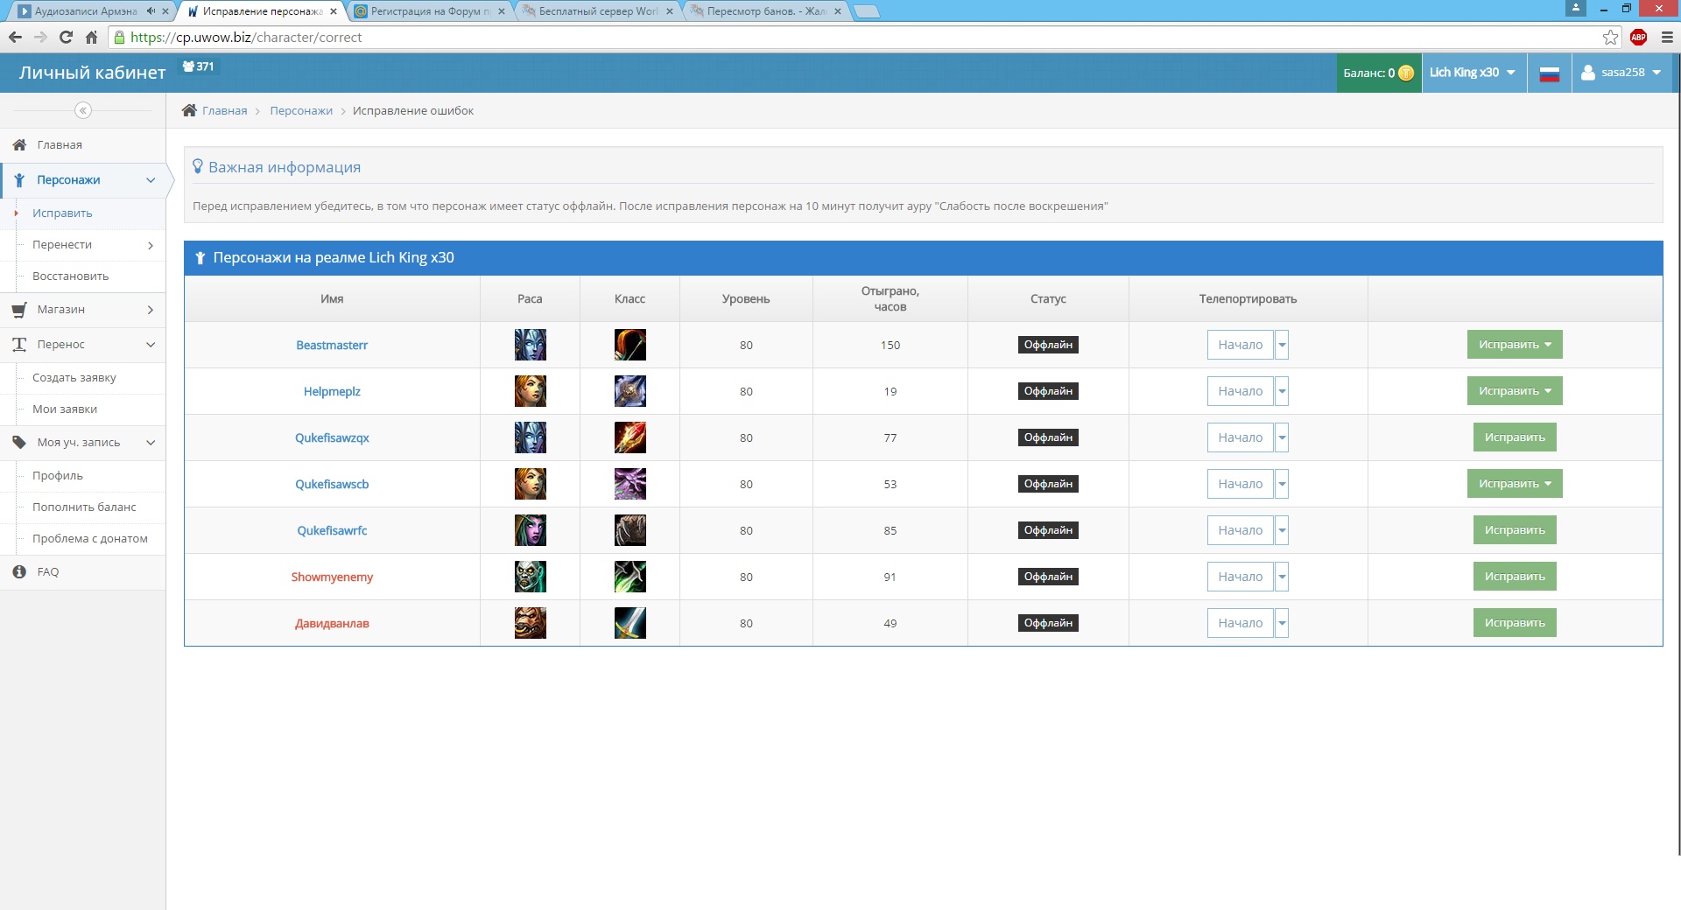Click the bookmark star icon in address bar
Image resolution: width=1681 pixels, height=910 pixels.
coord(1610,38)
